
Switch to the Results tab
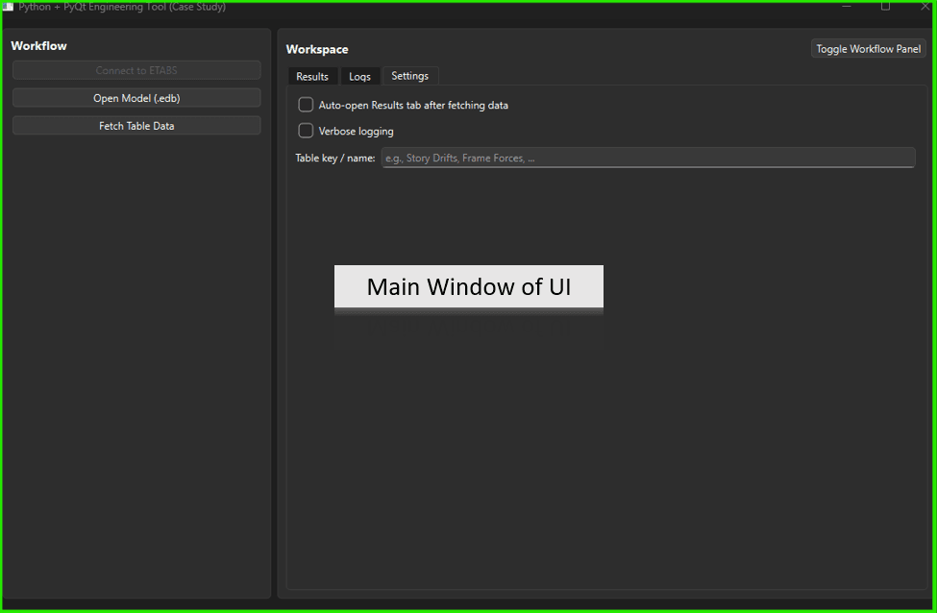click(312, 77)
